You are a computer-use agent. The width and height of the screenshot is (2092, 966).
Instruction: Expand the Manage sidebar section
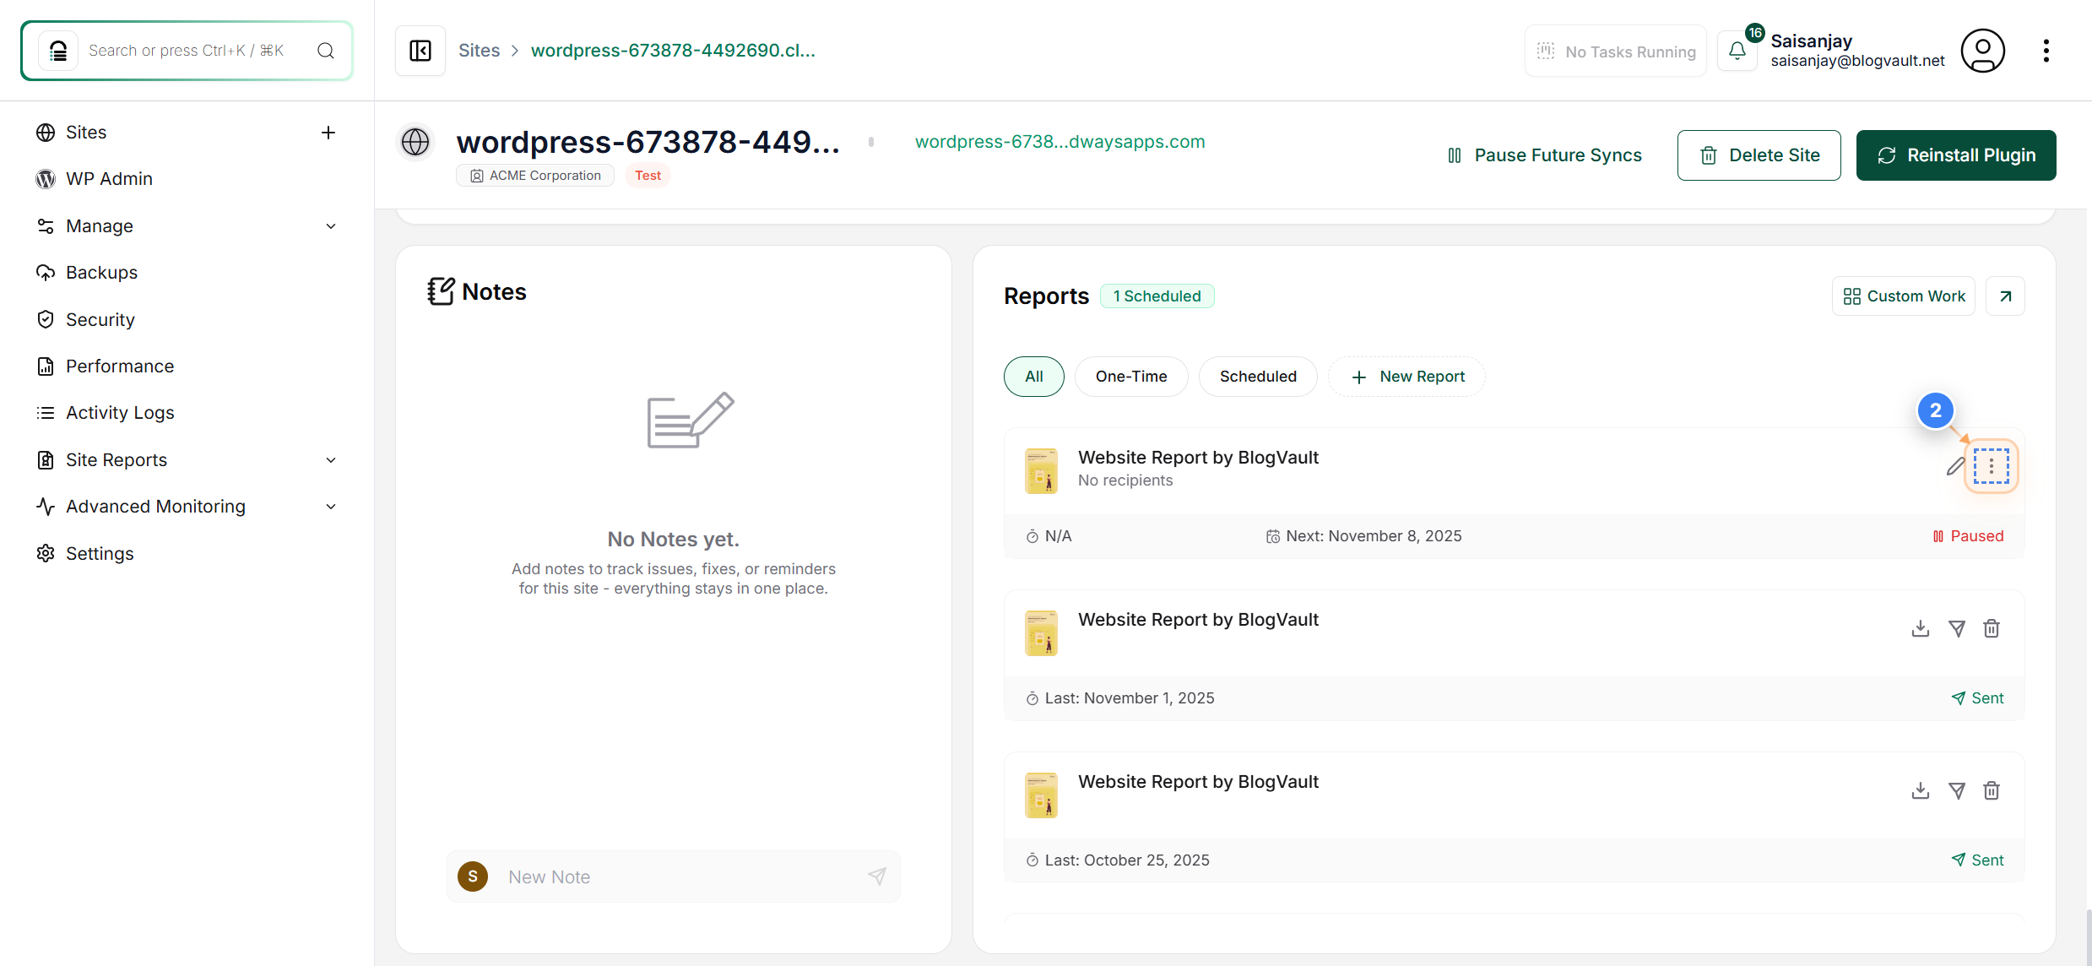point(331,225)
